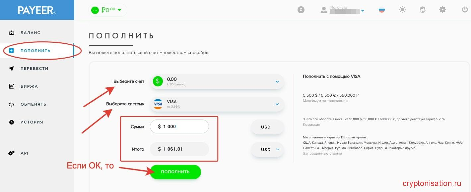Click the user profile avatar icon
Viewport: 471px width, 192px height.
324,10
